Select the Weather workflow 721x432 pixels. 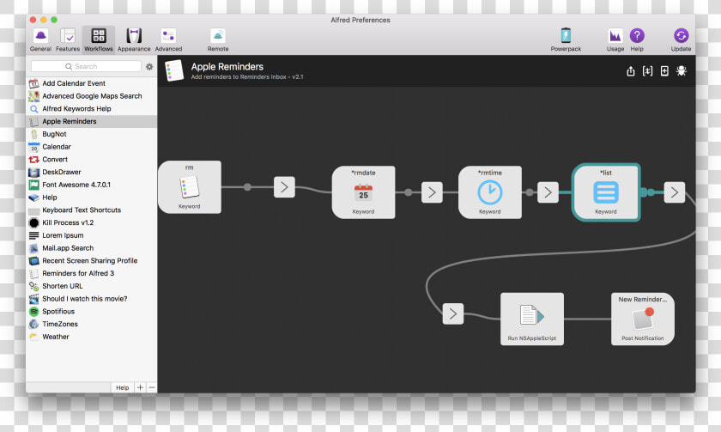(92, 337)
